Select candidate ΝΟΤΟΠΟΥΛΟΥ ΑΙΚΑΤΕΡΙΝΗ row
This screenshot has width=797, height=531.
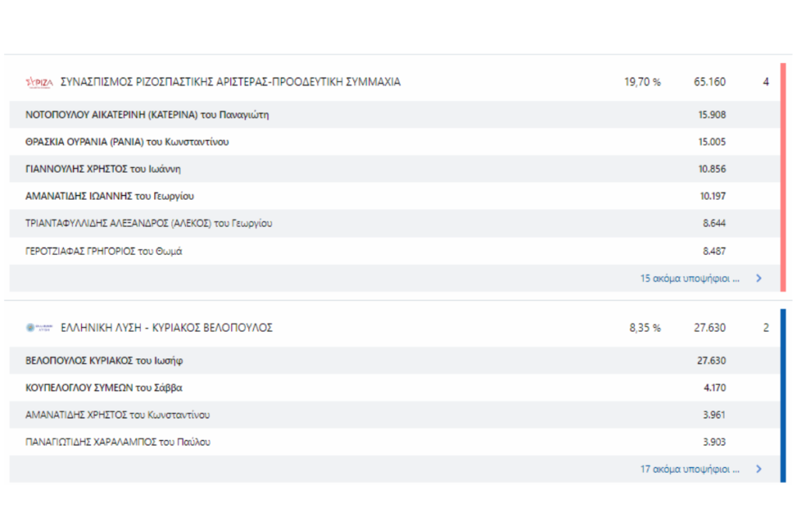click(x=147, y=115)
